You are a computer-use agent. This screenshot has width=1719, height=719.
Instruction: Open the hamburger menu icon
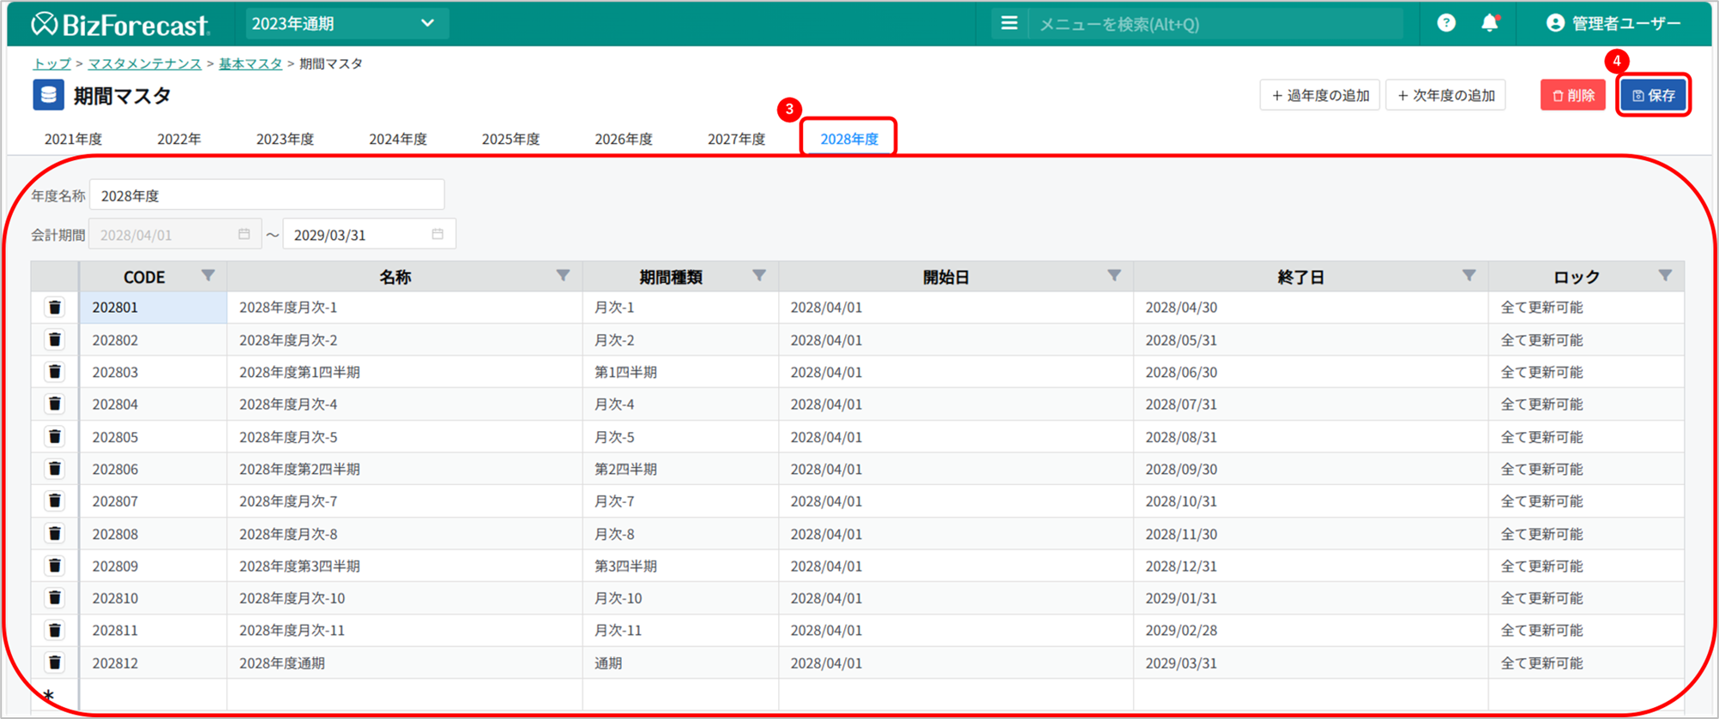1010,23
